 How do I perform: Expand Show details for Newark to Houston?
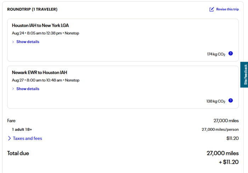click(x=28, y=89)
